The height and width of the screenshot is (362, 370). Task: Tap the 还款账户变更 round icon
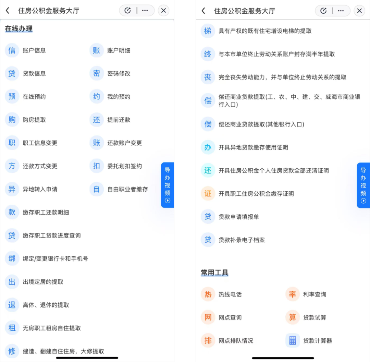click(x=97, y=143)
